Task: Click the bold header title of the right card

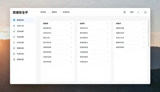Action: pos(118,23)
